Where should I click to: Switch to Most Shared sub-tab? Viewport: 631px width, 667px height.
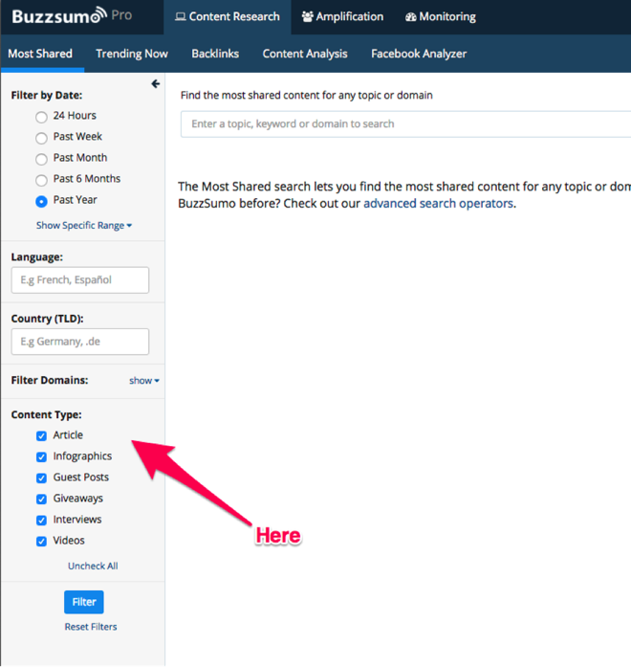point(40,54)
